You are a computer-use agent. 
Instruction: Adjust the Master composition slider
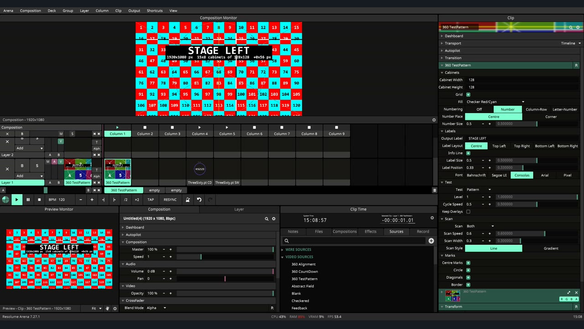225,249
